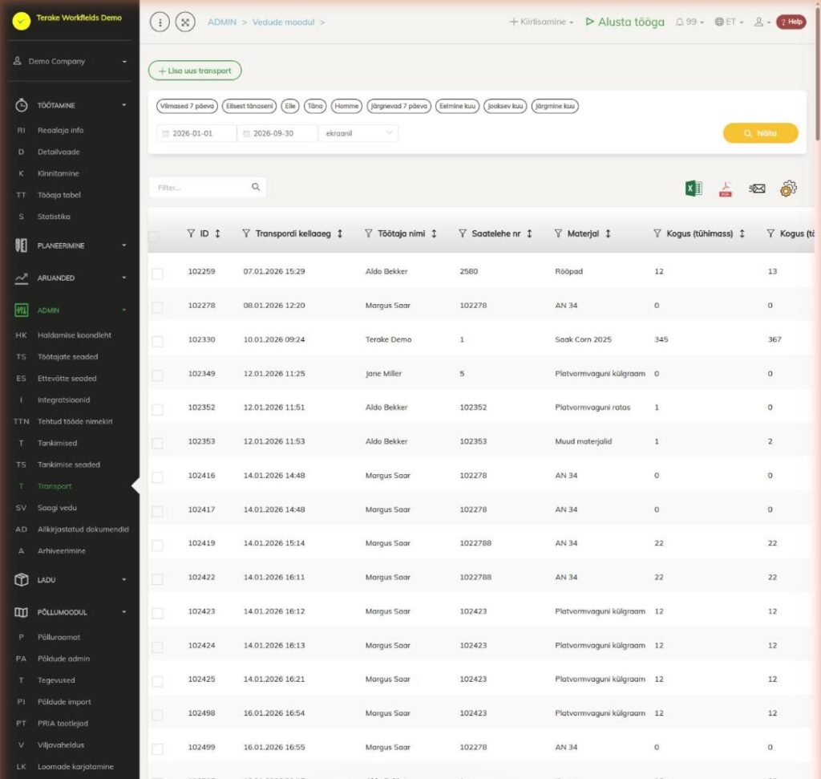Viewport: 821px width, 779px height.
Task: Go to Tankimised in the sidebar
Action: click(57, 443)
